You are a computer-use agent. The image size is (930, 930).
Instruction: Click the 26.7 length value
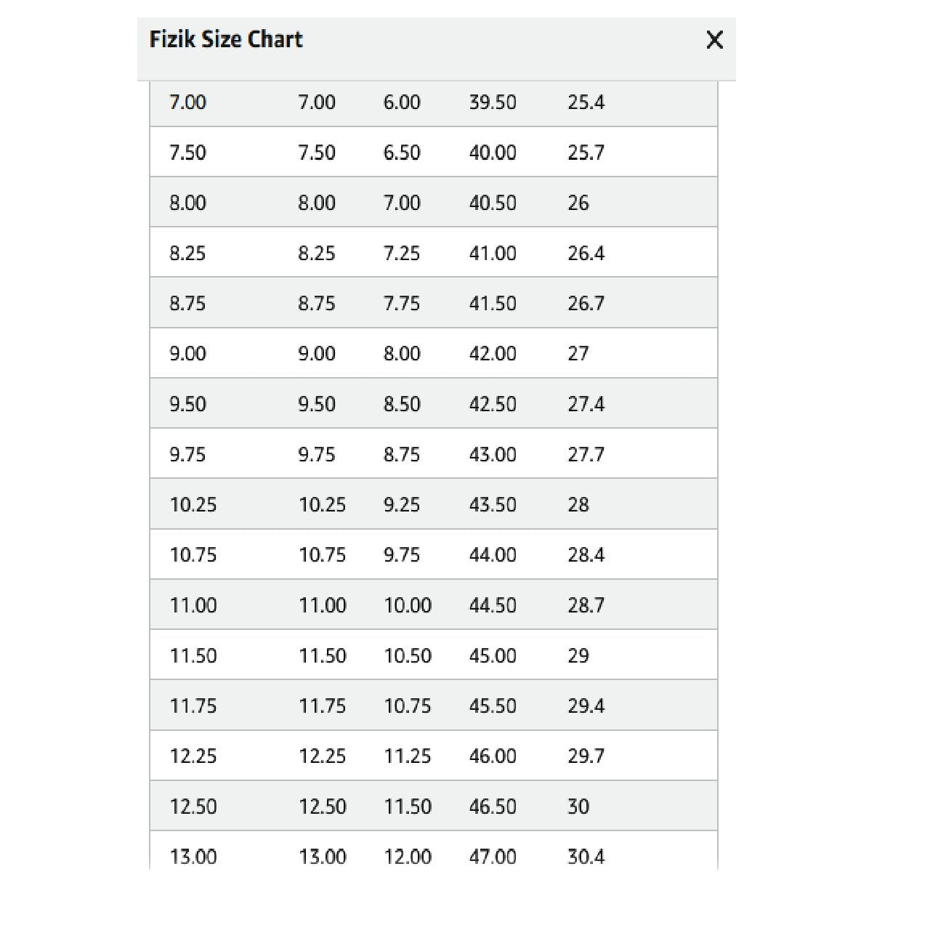coord(586,304)
